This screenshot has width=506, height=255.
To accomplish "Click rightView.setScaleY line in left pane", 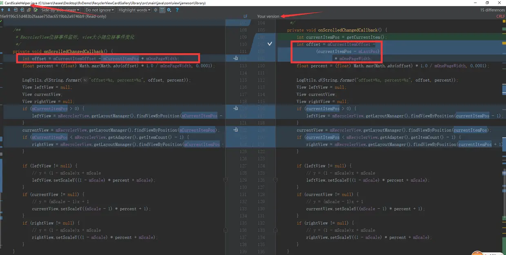I will pyautogui.click(x=94, y=237).
